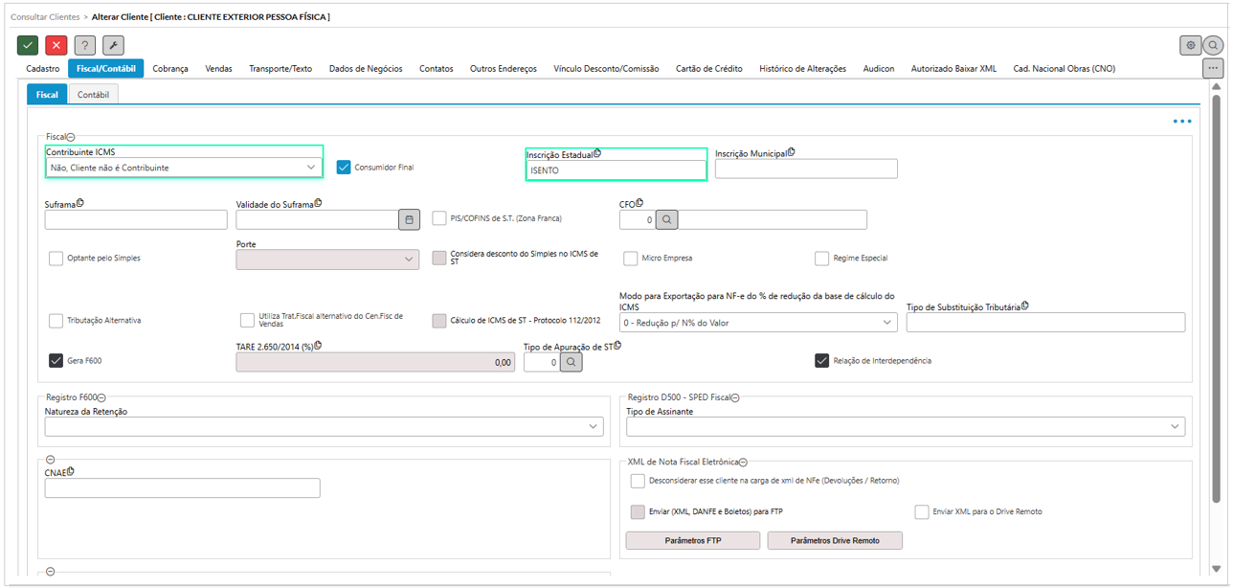The height and width of the screenshot is (588, 1233).
Task: Open the Porte dropdown
Action: pyautogui.click(x=327, y=260)
